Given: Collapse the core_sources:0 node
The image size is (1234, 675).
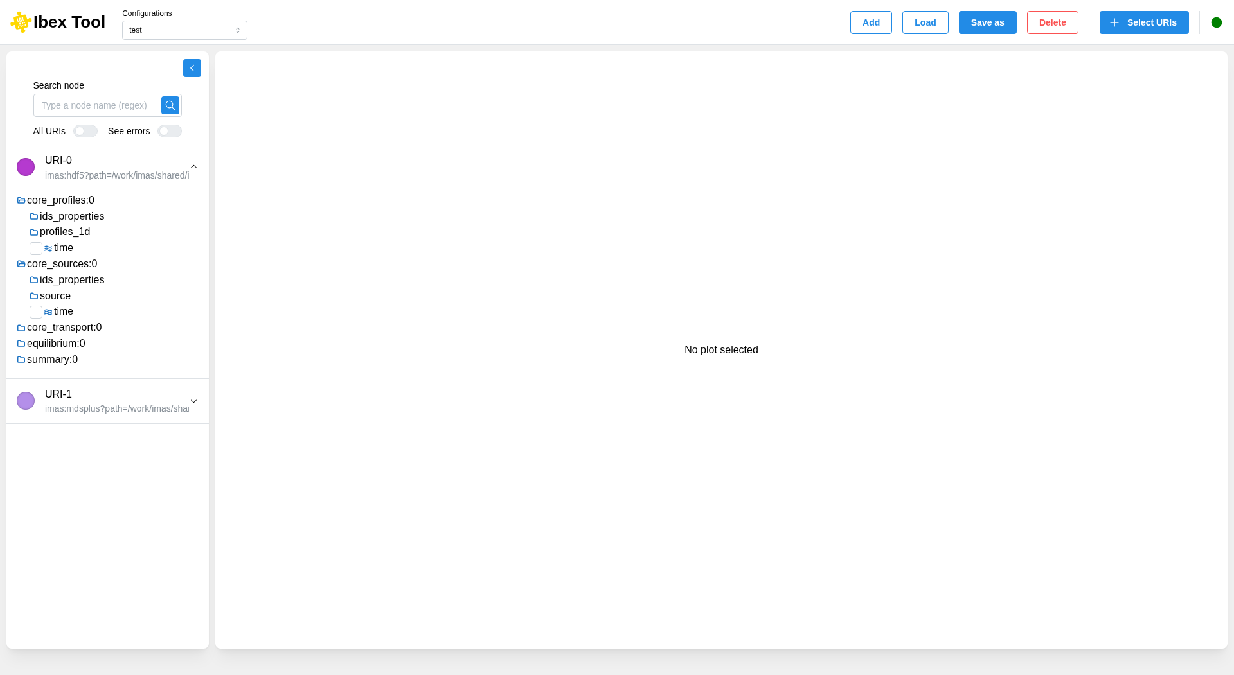Looking at the screenshot, I should 62,264.
